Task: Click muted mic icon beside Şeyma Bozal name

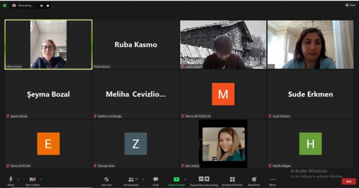Action: 8,116
